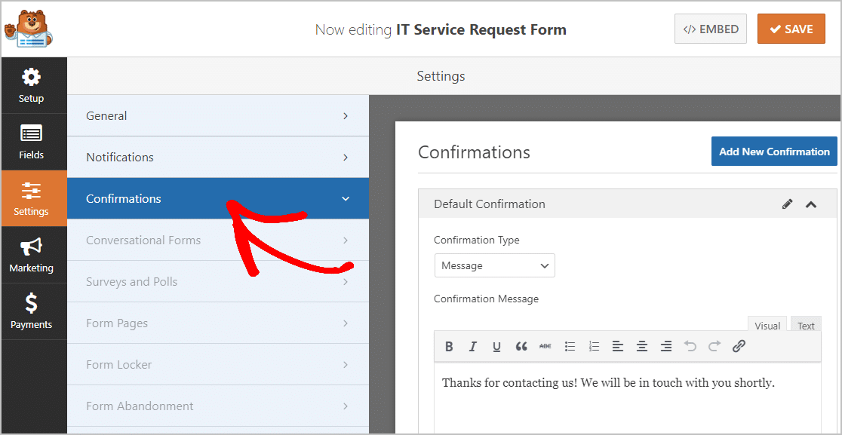Apply strikethrough to the confirmation message
This screenshot has width=842, height=435.
[x=545, y=346]
